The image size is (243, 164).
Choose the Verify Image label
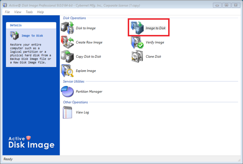pyautogui.click(x=155, y=42)
